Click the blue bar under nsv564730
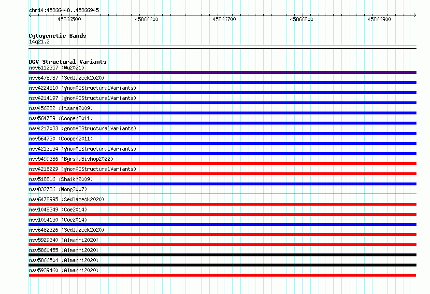430x294 pixels. (222, 143)
